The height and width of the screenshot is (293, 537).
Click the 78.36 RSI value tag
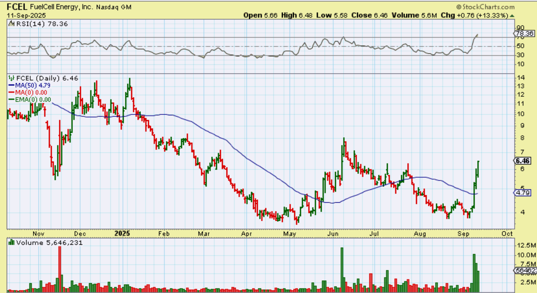pyautogui.click(x=524, y=34)
